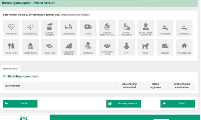The height and width of the screenshot is (120, 201).
Task: Choose the Sterbegeld tile
Action: point(184,28)
